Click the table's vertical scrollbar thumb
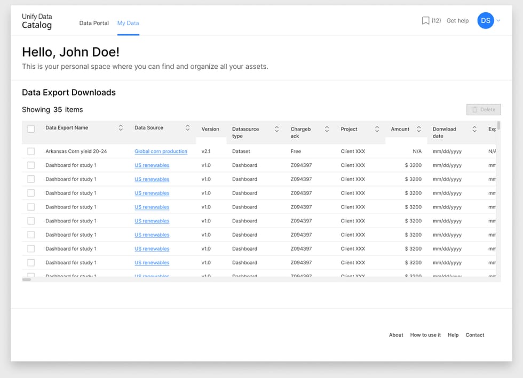The width and height of the screenshot is (523, 378). (x=498, y=125)
